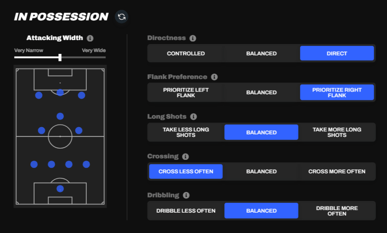Click the reset icon beside In Possession
Image resolution: width=387 pixels, height=233 pixels.
[x=122, y=17]
